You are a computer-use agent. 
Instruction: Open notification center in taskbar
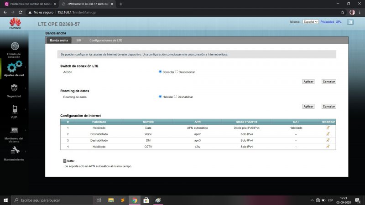[358, 200]
